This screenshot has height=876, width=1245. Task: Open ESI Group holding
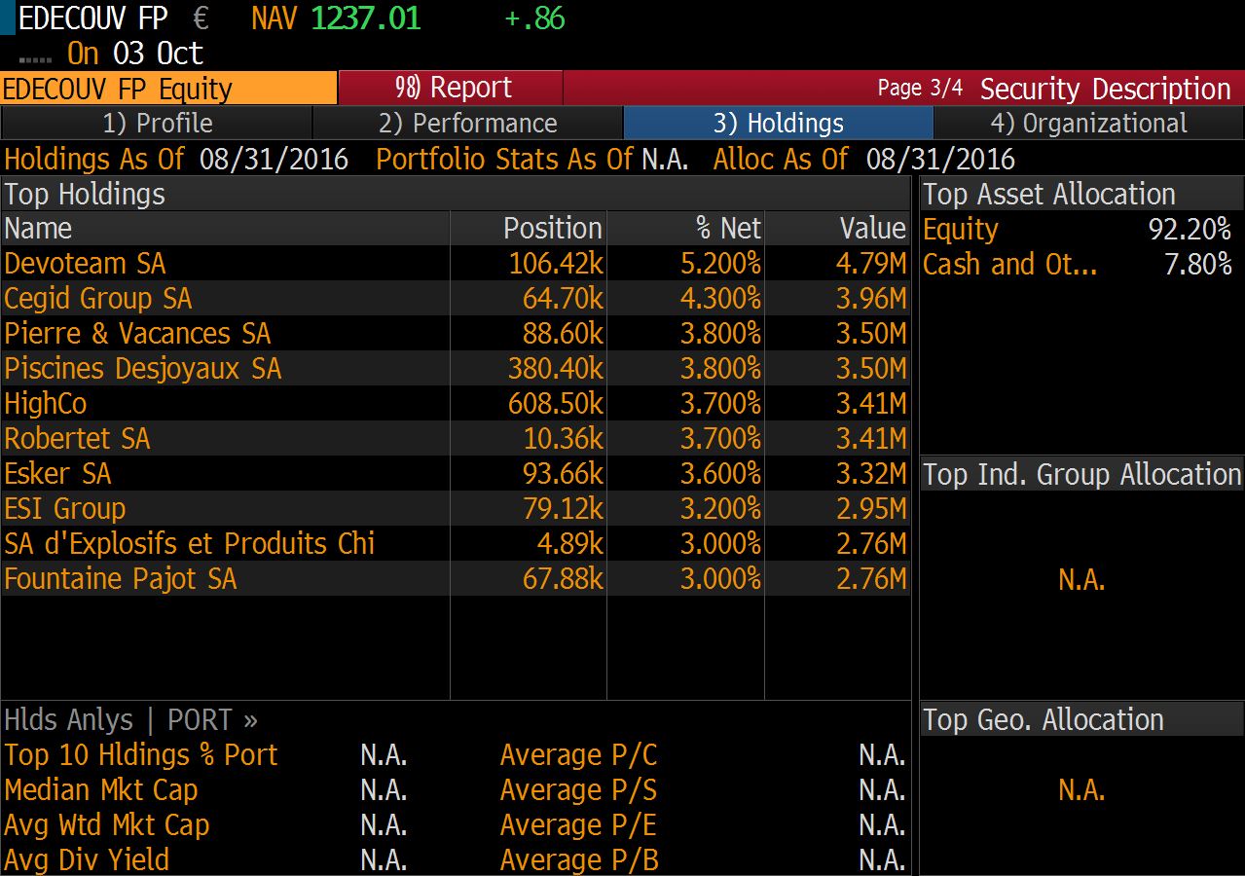[x=65, y=509]
